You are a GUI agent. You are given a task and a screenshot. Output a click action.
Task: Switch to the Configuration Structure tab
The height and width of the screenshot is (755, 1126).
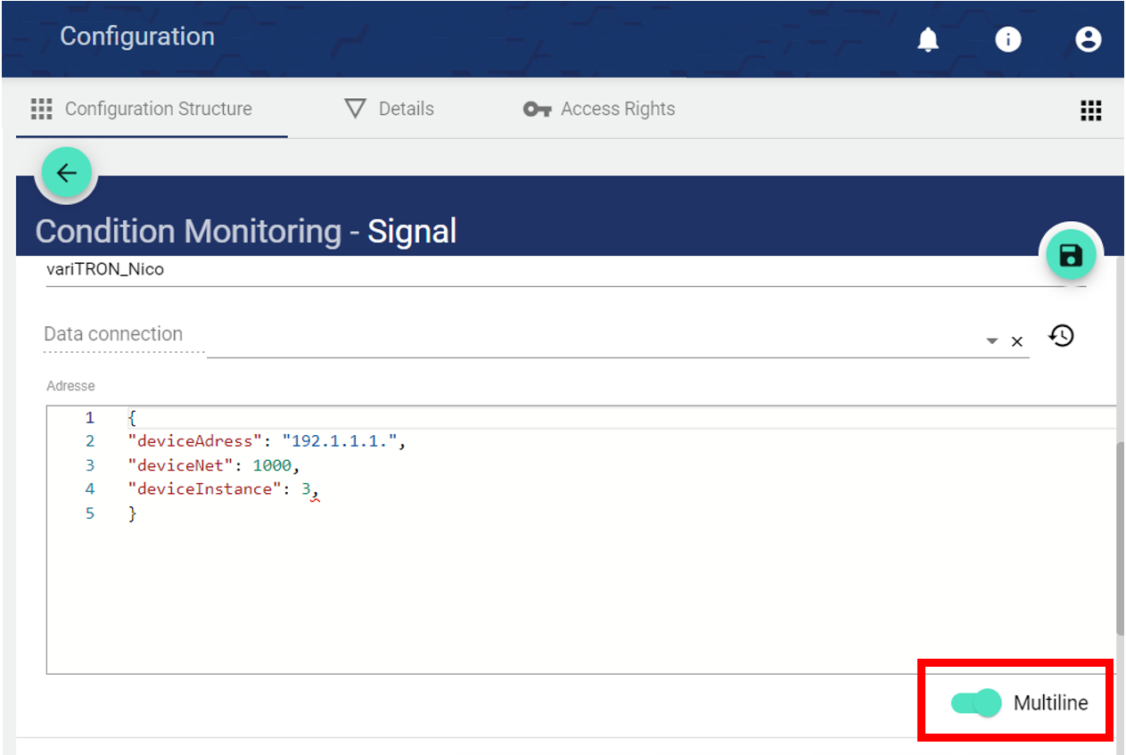143,109
